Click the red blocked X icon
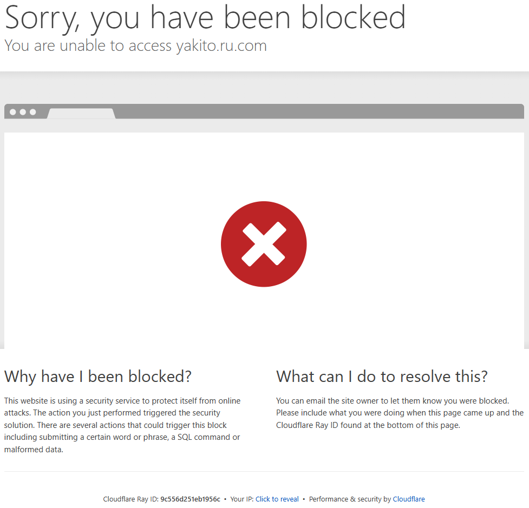 [x=264, y=244]
